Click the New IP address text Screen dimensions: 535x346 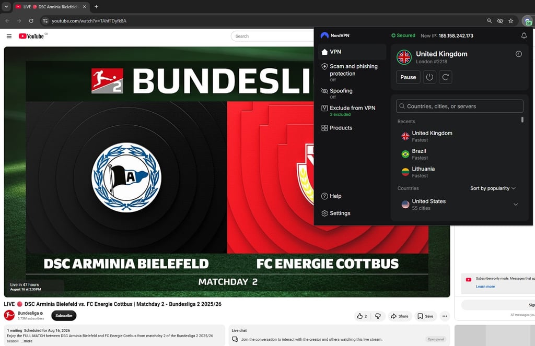tap(447, 35)
